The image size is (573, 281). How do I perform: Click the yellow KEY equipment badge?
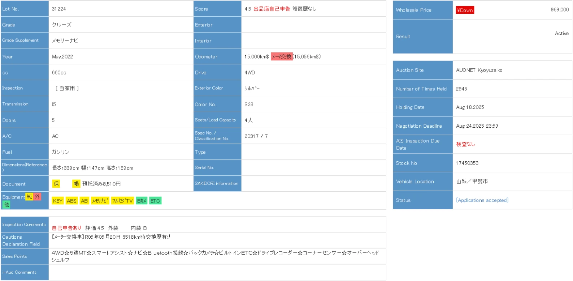(x=58, y=201)
